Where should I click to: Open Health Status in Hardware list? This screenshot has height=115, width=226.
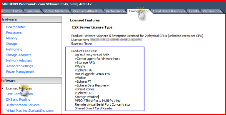coord(16,27)
